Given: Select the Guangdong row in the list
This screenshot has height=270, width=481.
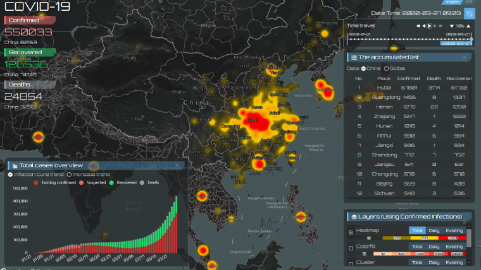Looking at the screenshot, I should coord(409,97).
